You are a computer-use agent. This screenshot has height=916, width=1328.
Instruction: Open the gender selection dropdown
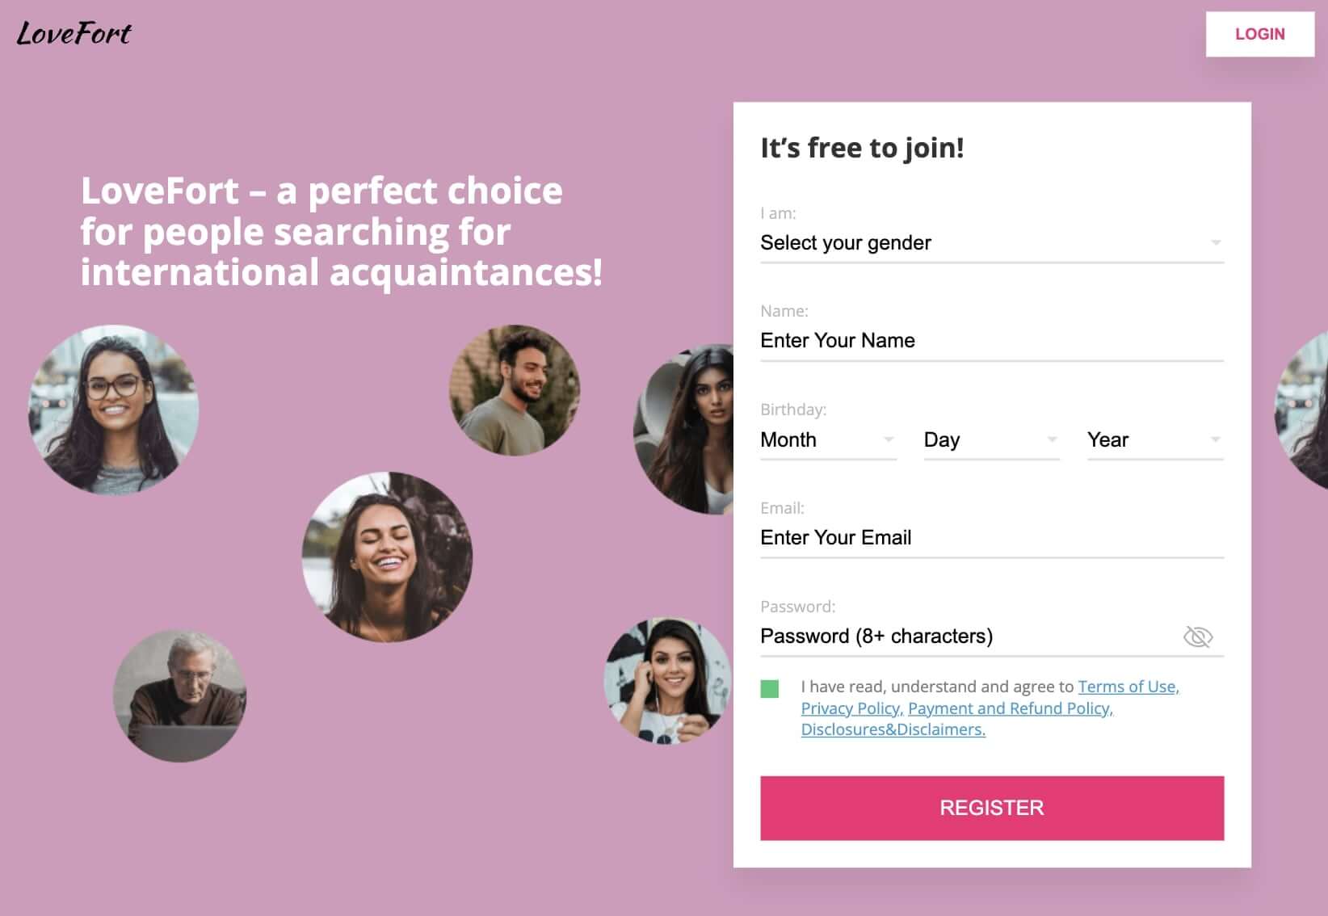tap(991, 242)
